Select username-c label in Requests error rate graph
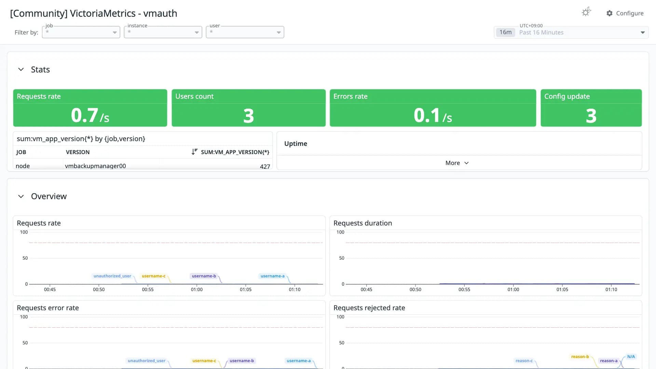This screenshot has height=369, width=656. [x=204, y=361]
